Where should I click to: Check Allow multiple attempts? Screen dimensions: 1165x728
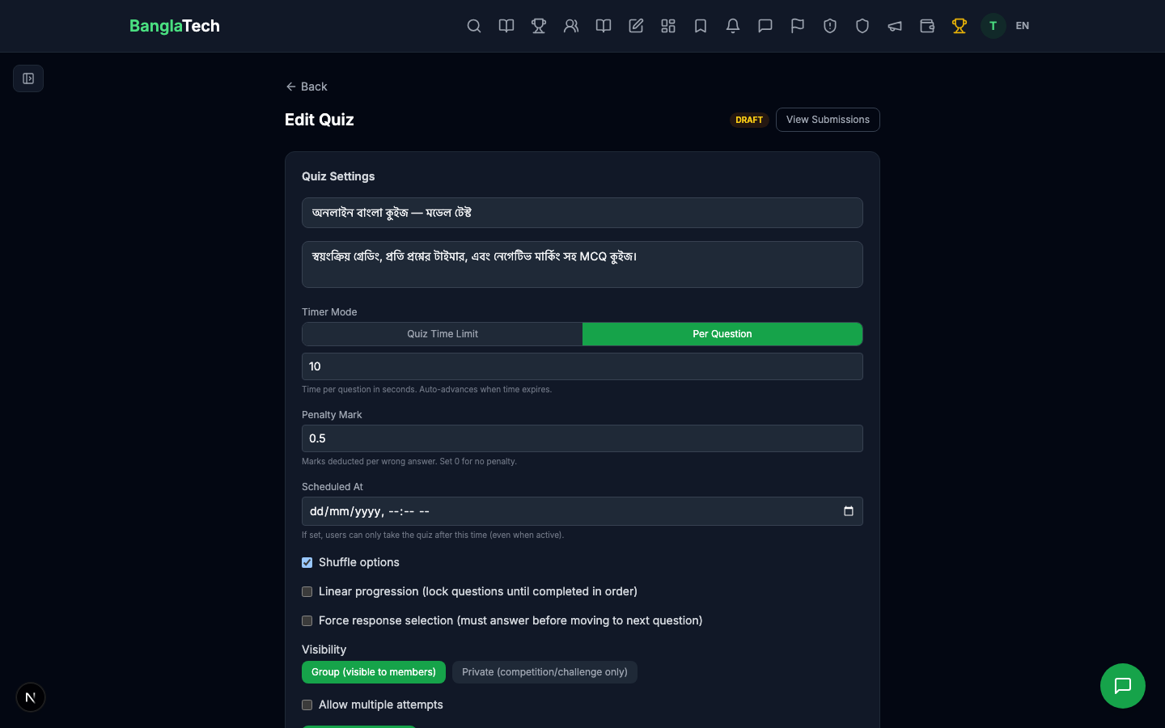pyautogui.click(x=307, y=705)
